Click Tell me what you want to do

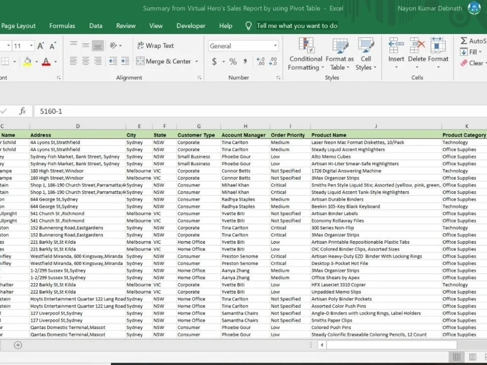pos(297,26)
